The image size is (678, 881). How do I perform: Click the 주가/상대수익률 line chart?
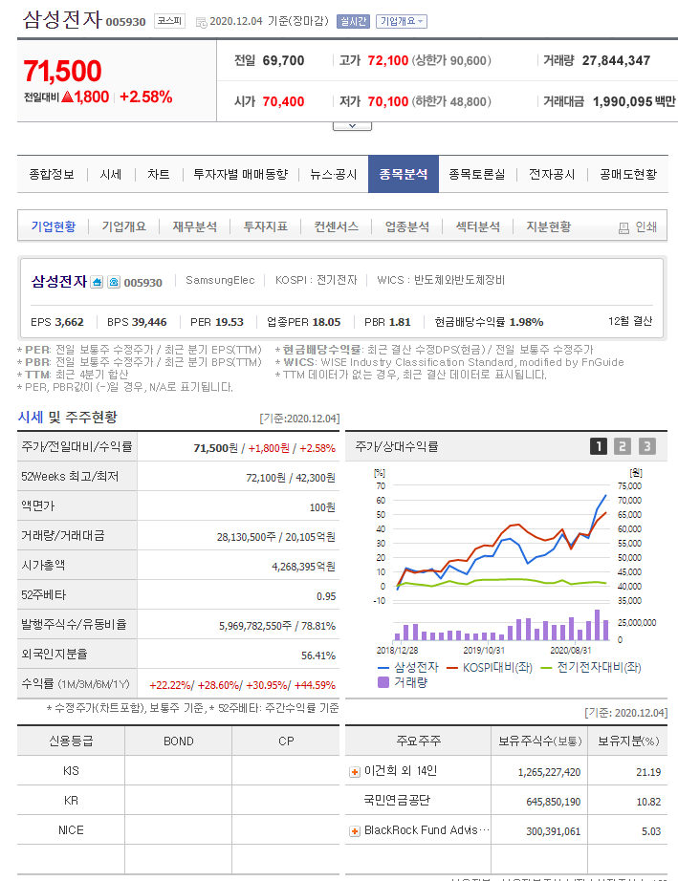tap(502, 543)
